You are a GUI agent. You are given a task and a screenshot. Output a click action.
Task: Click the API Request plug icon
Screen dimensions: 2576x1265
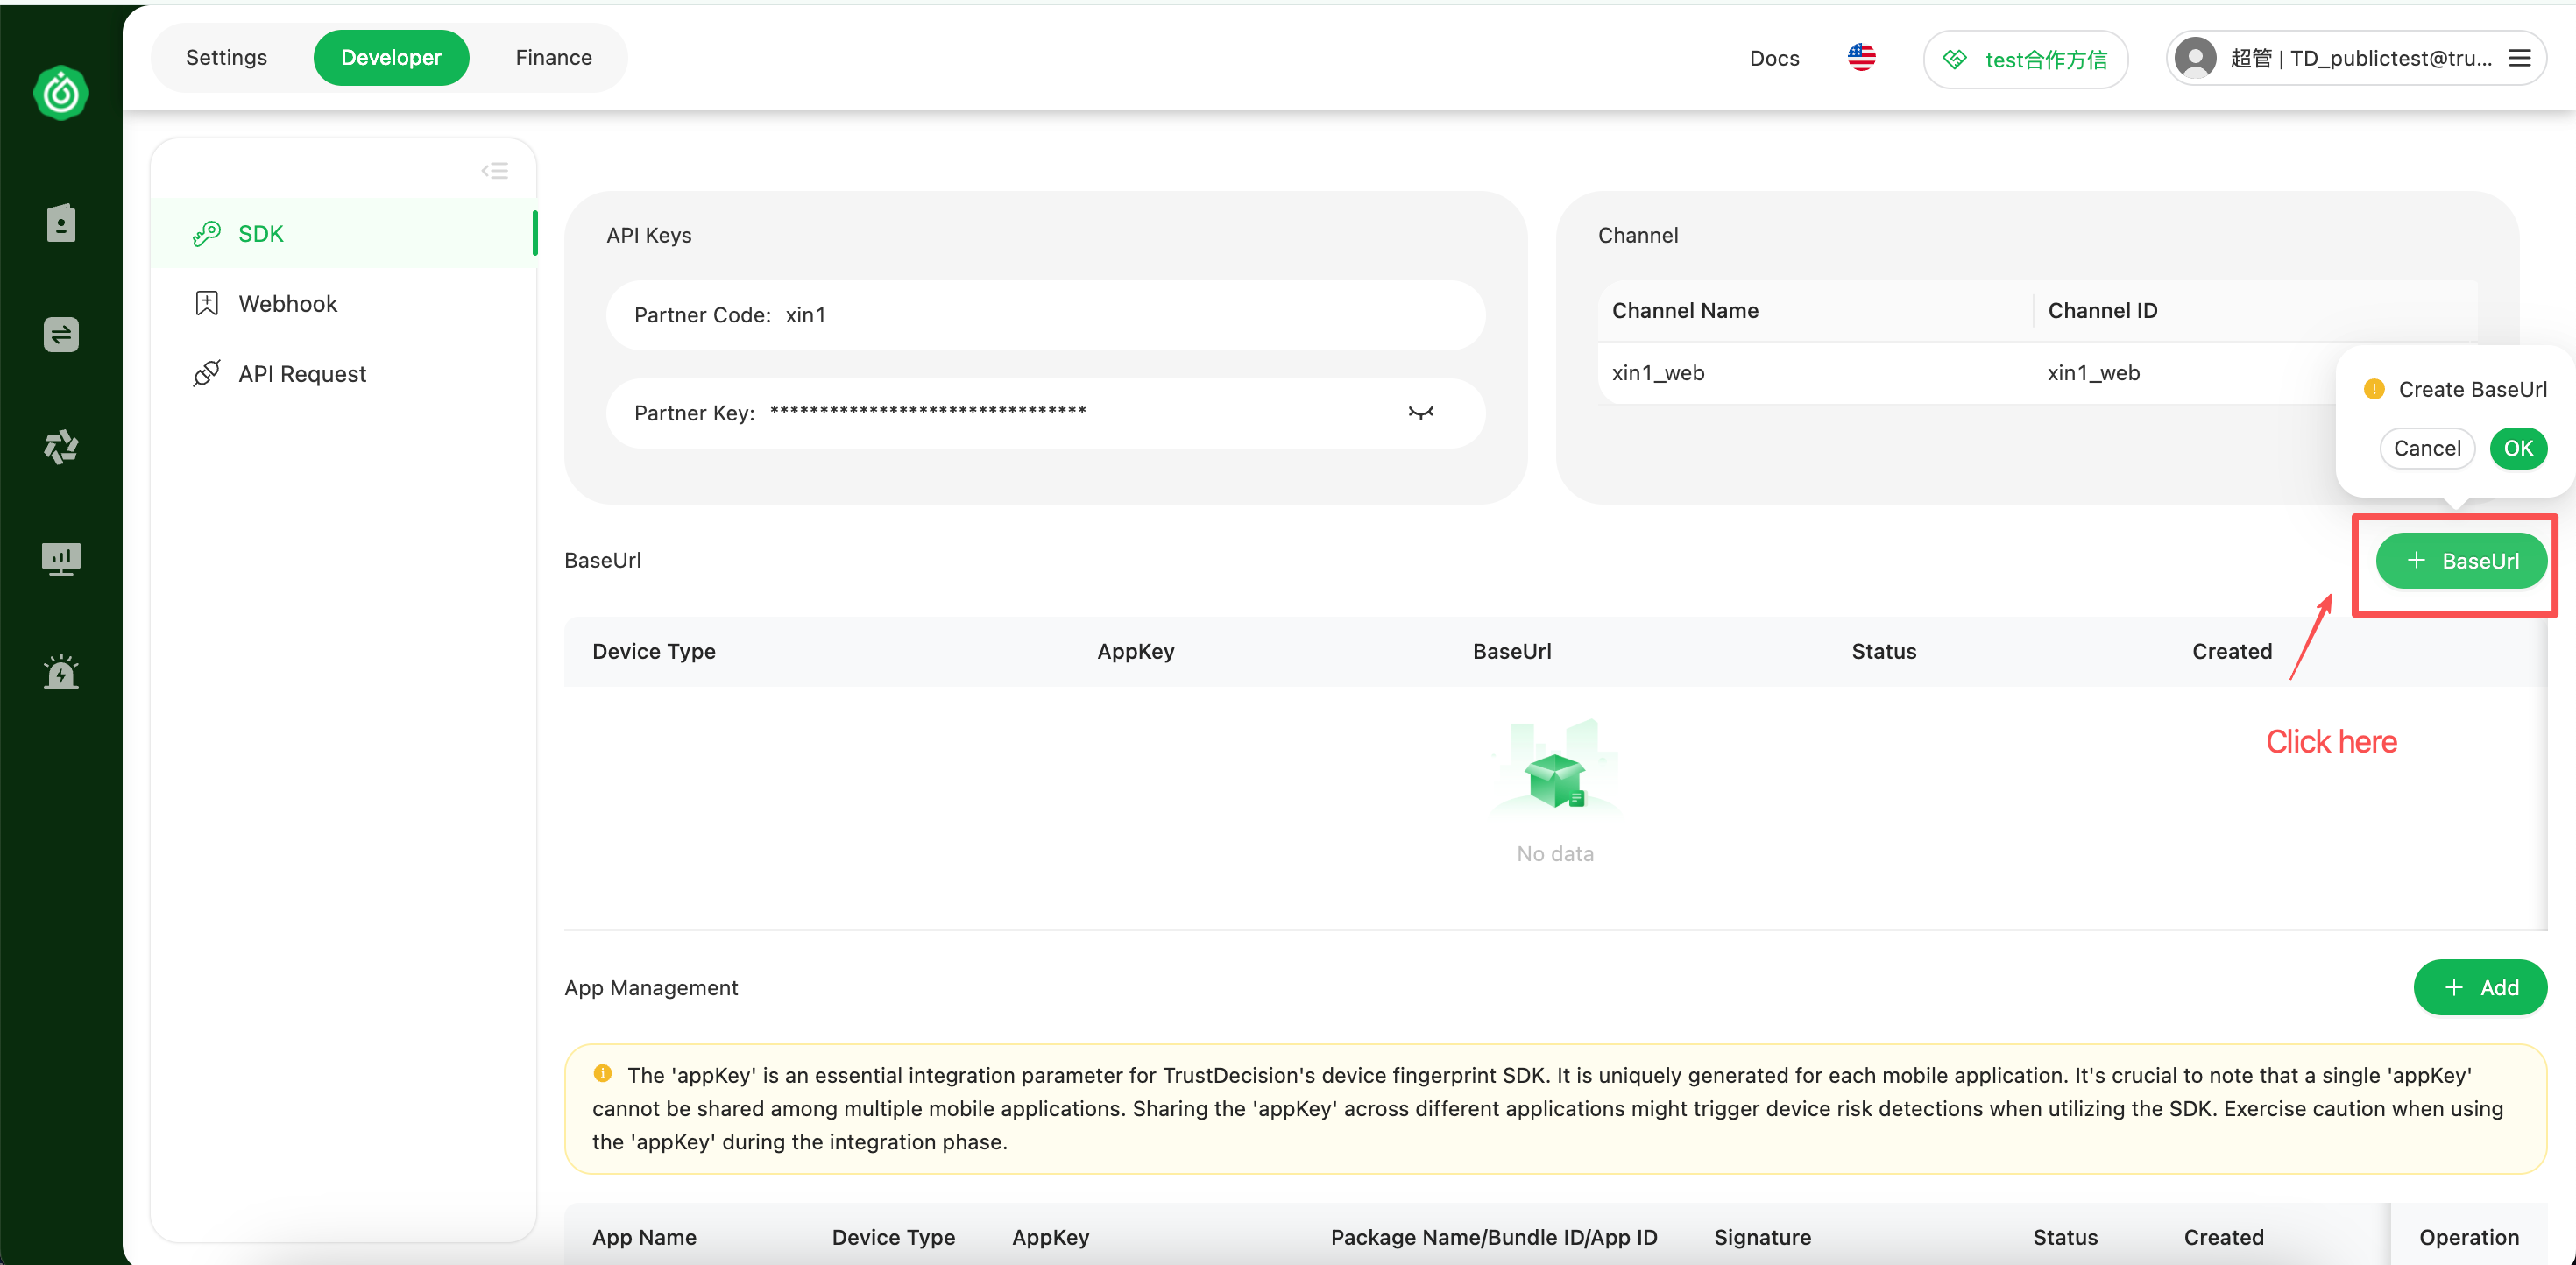(x=207, y=373)
